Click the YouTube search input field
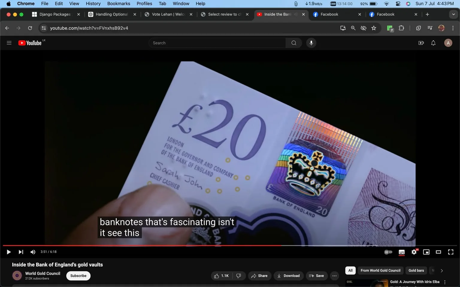This screenshot has width=460, height=287. pyautogui.click(x=217, y=43)
